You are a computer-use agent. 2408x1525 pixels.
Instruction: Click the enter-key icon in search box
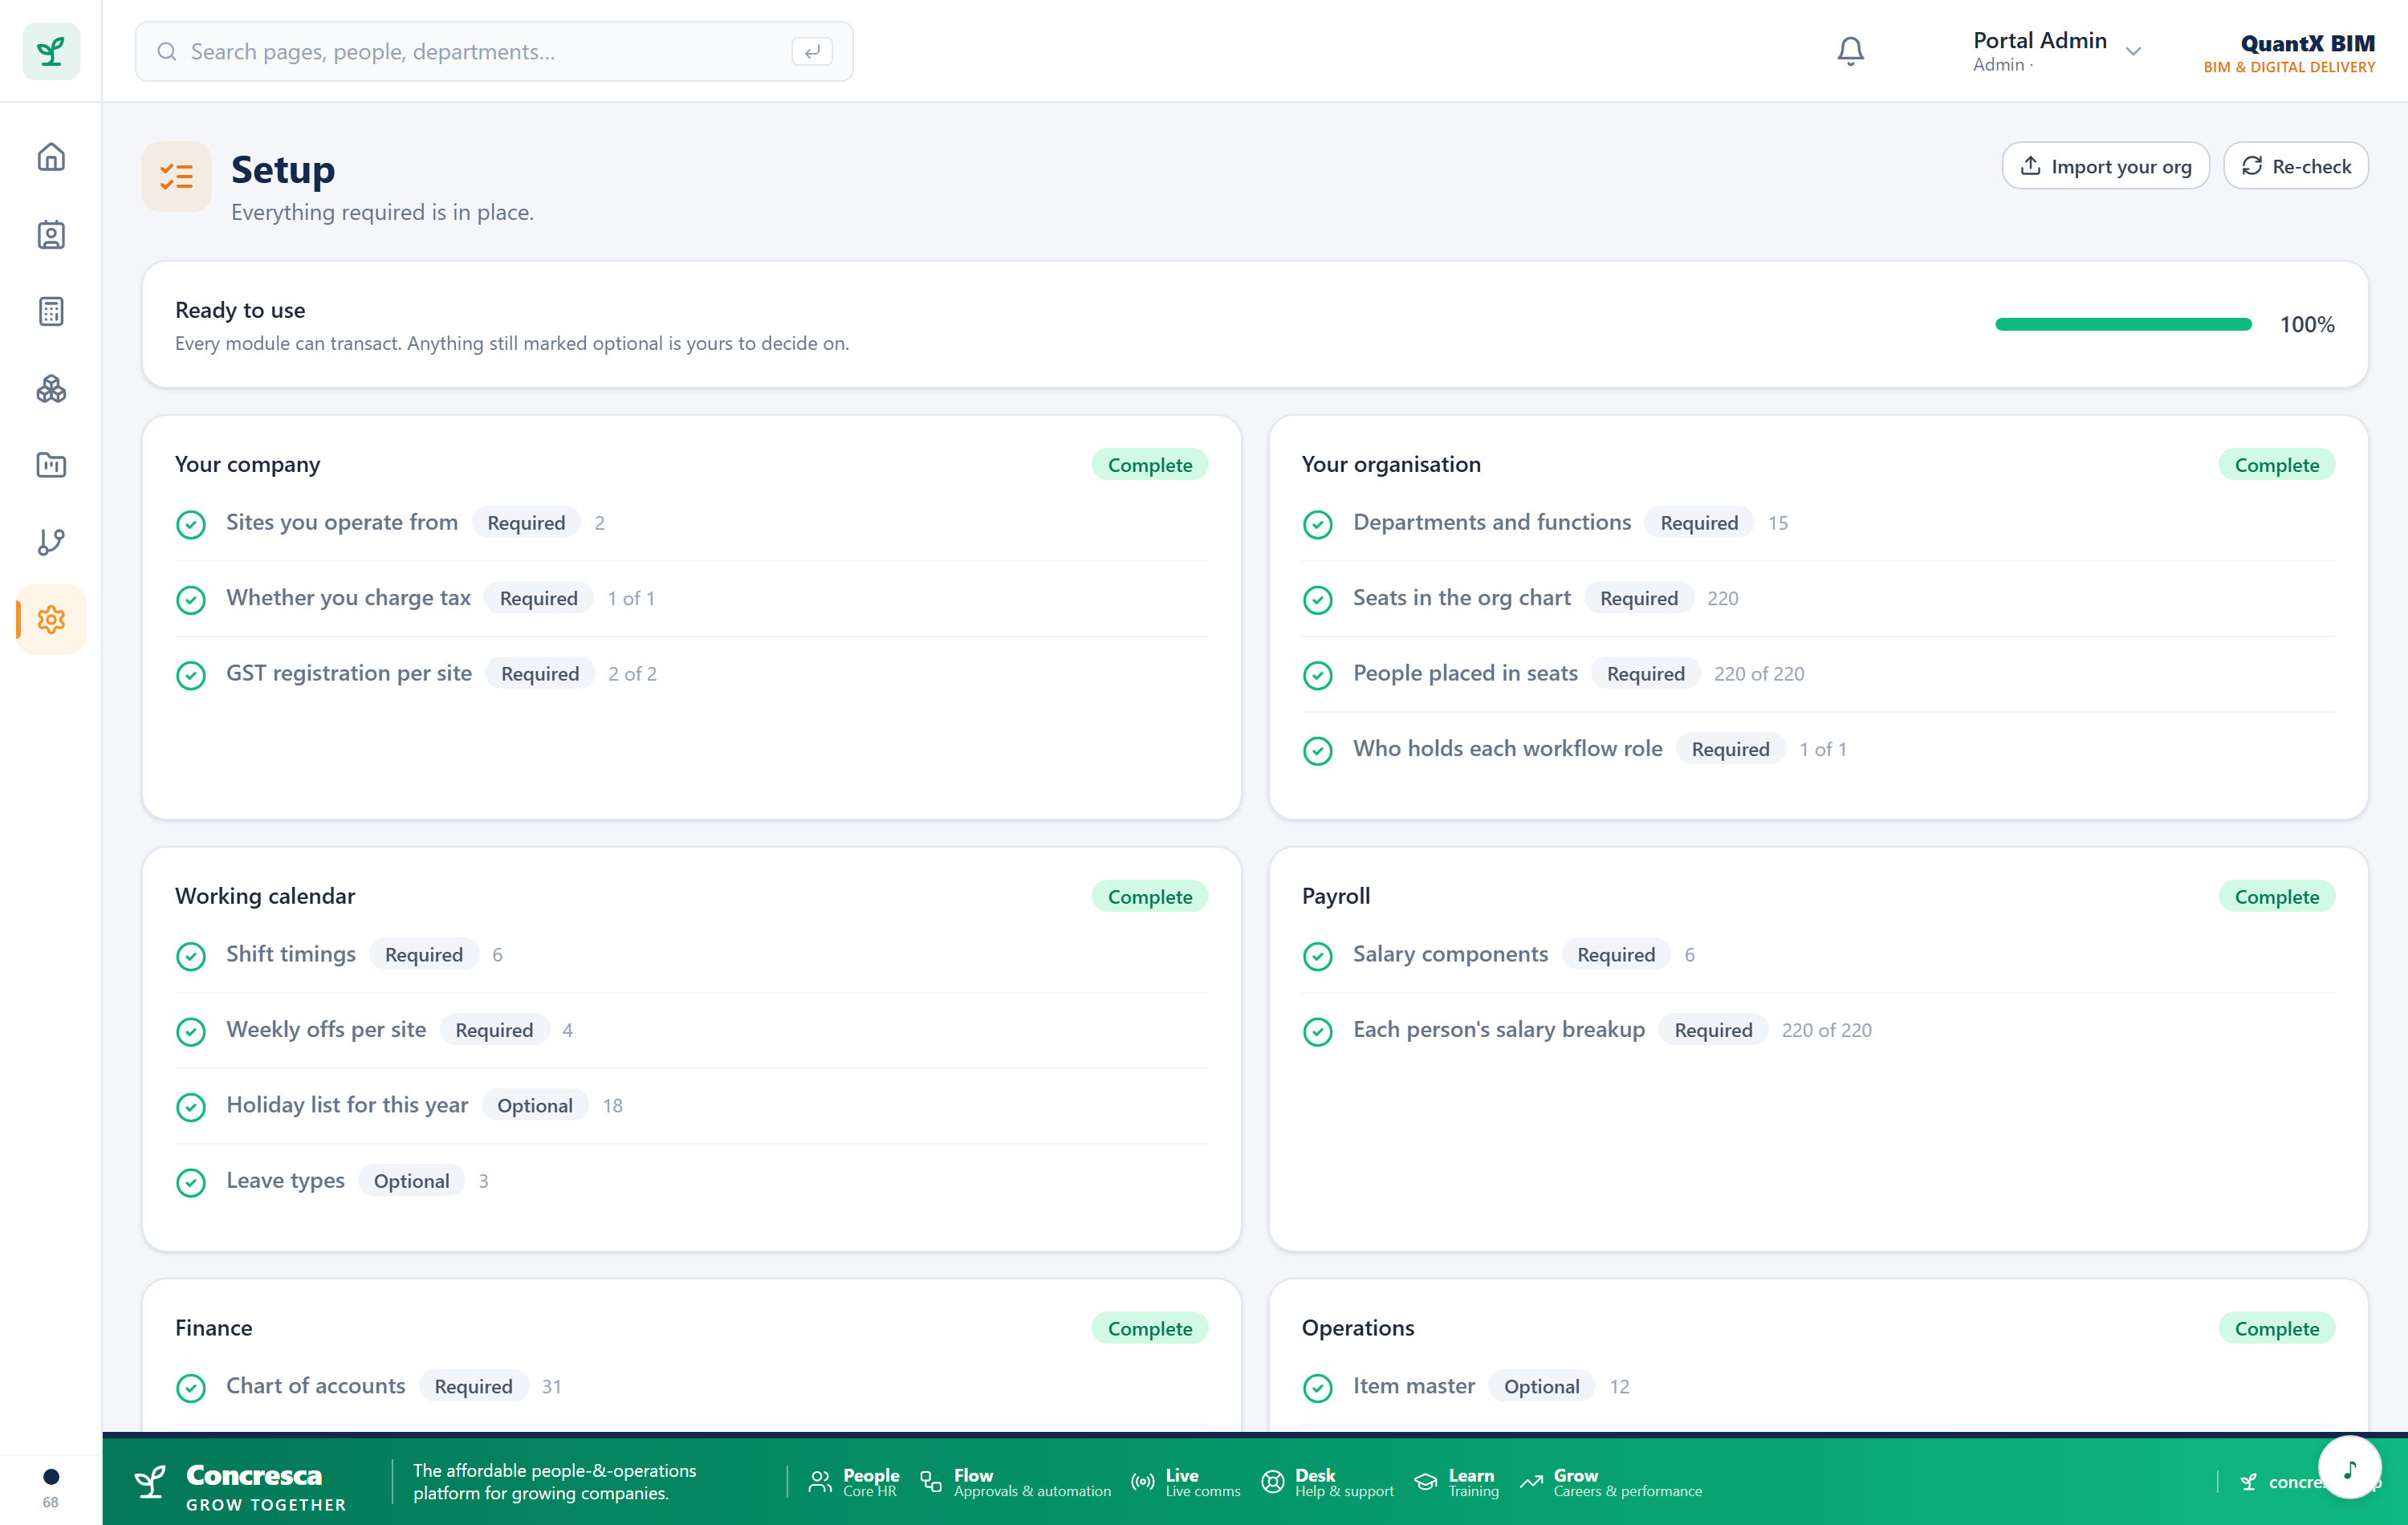pos(811,51)
